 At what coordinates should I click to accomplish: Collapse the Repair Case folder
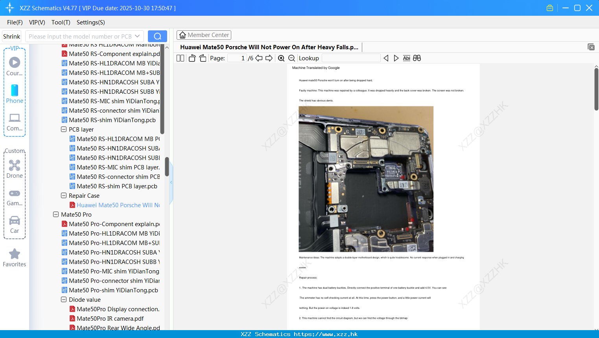pos(64,195)
